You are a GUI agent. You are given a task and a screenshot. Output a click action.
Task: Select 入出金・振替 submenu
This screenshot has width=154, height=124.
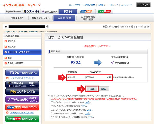[64, 18]
